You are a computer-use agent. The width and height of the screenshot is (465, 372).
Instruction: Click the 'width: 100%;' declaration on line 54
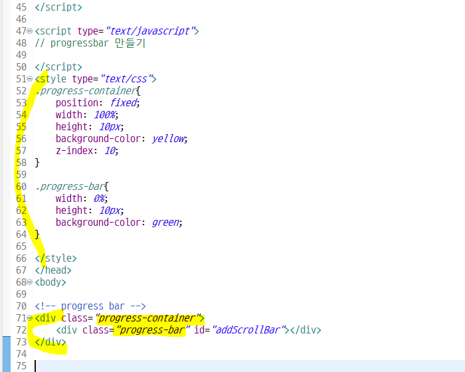click(87, 115)
